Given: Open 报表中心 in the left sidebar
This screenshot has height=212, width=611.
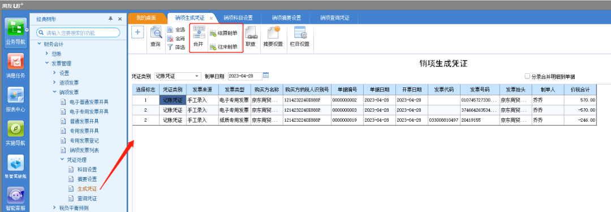Looking at the screenshot, I should coord(15,100).
